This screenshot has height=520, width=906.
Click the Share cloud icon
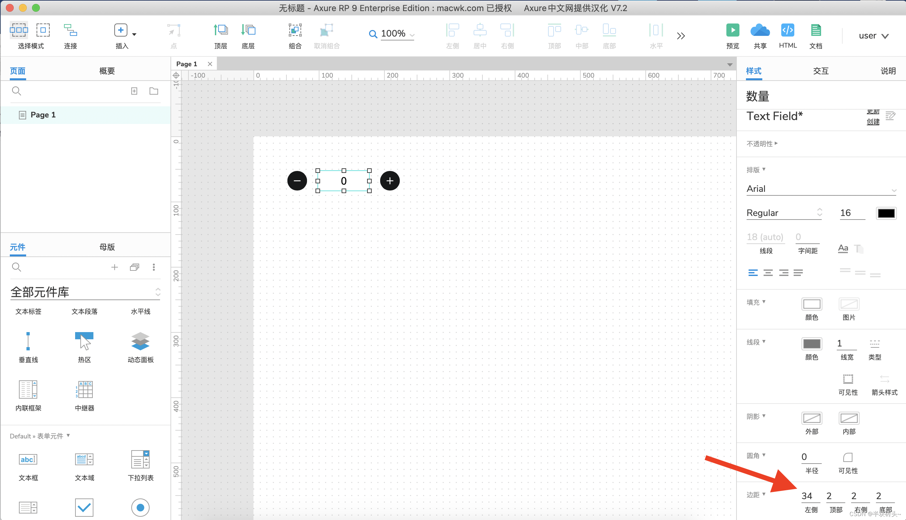pos(760,30)
